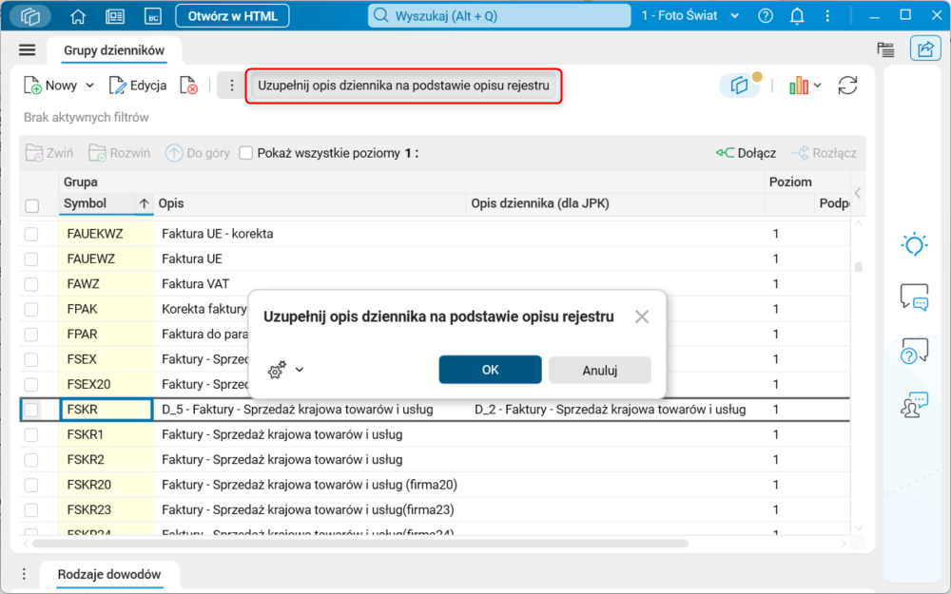Switch to the 'Grupy dzienników' tab

[x=114, y=50]
